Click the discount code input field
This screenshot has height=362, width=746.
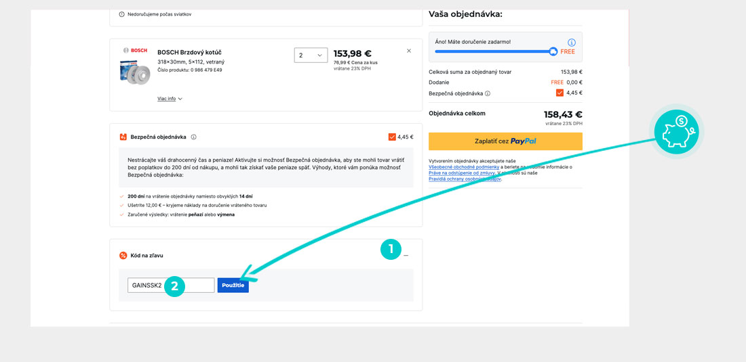(171, 286)
